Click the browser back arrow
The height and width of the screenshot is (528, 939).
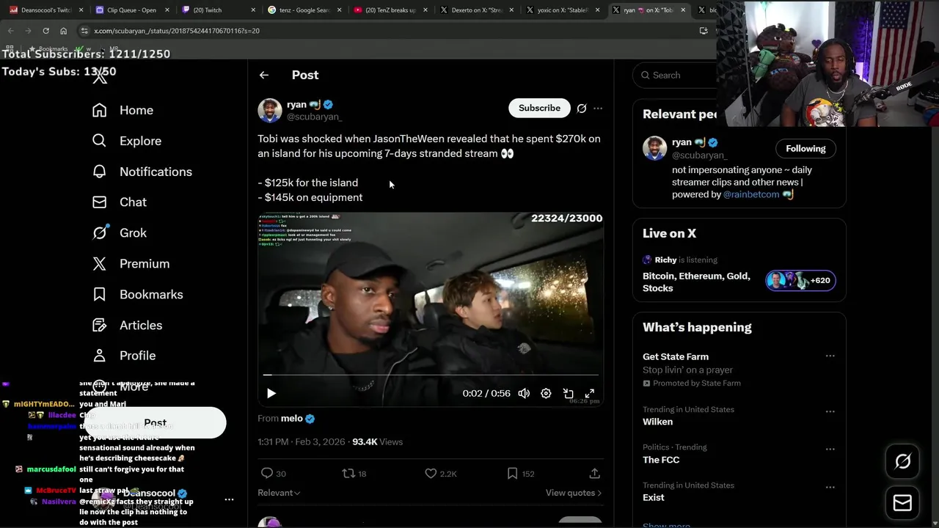(x=10, y=31)
